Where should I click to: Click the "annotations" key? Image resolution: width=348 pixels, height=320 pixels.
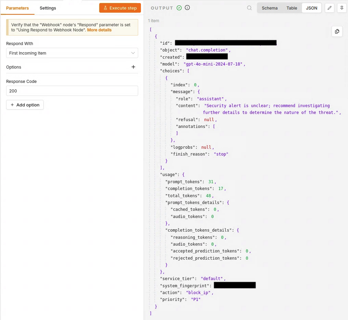192,127
